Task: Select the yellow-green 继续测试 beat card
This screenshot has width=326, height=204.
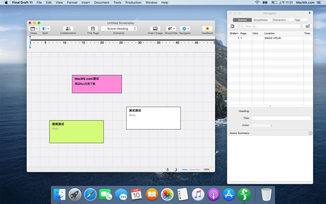Action: tap(77, 132)
